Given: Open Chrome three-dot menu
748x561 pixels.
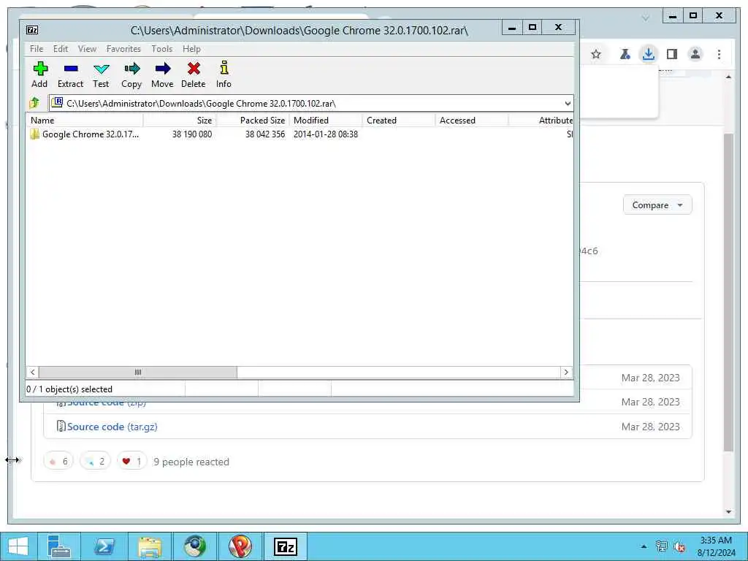Looking at the screenshot, I should click(x=719, y=54).
